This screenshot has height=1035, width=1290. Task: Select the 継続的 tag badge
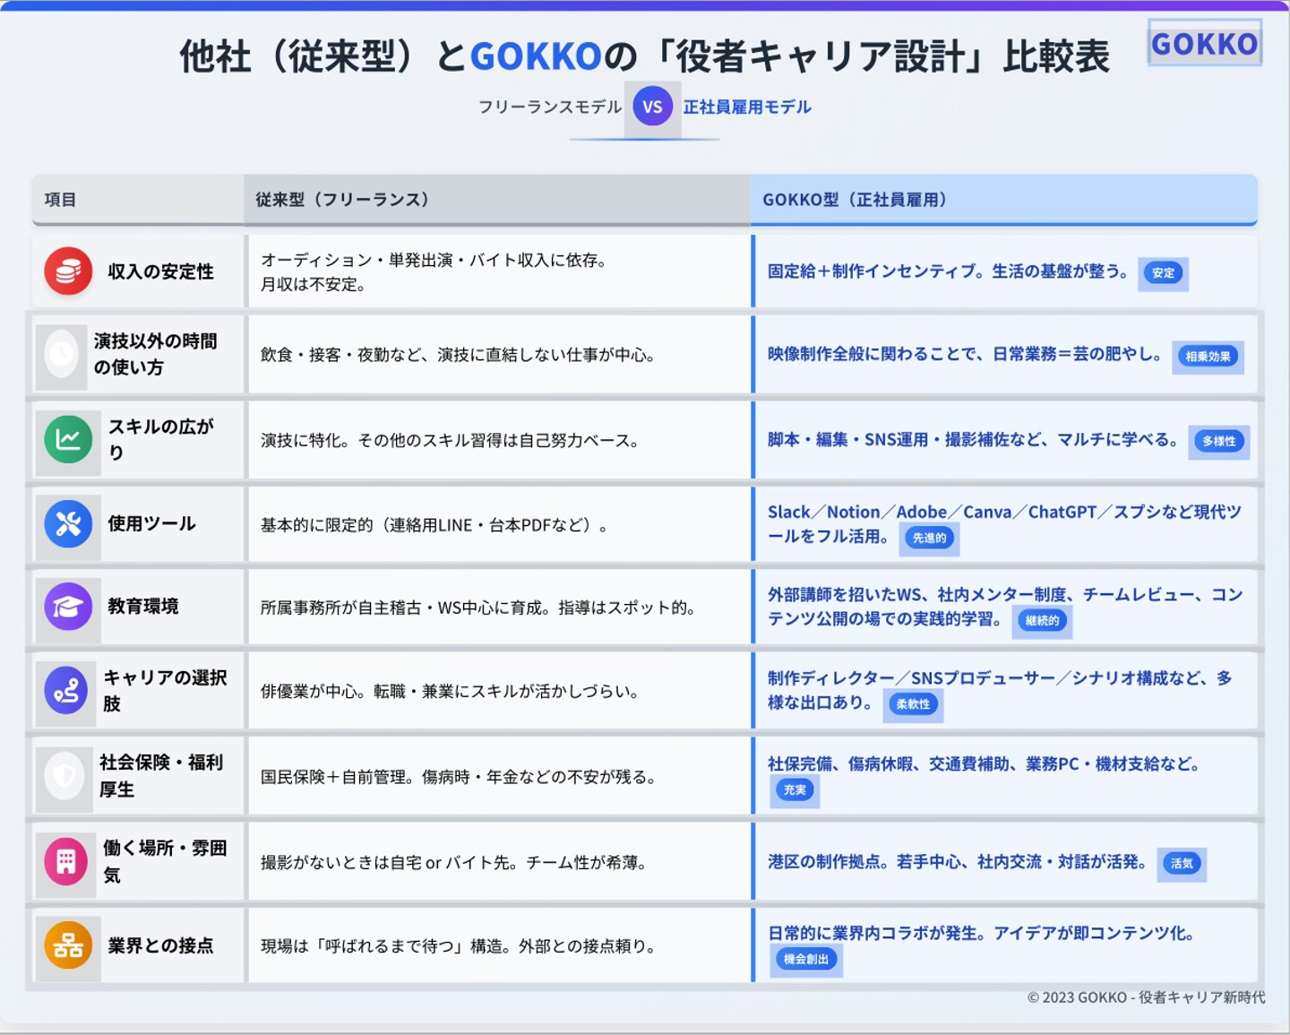click(1042, 620)
